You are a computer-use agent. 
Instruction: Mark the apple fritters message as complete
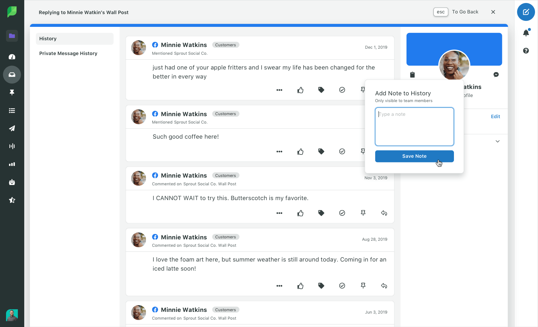pos(342,90)
